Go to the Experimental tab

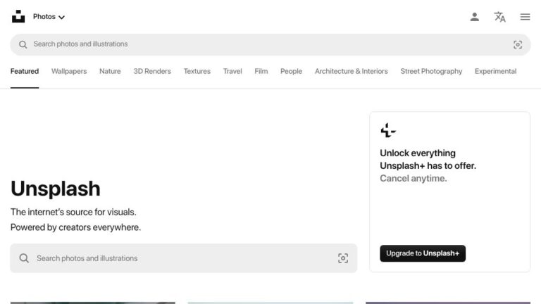[x=495, y=71]
